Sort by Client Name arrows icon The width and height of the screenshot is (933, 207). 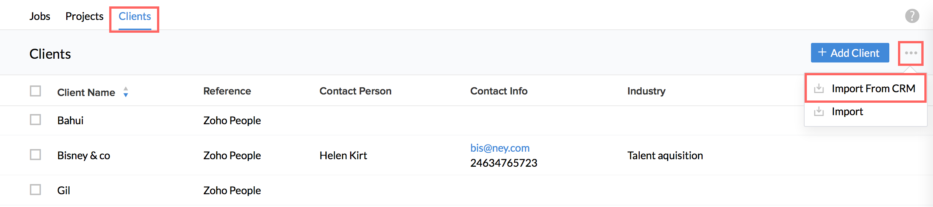pos(126,92)
